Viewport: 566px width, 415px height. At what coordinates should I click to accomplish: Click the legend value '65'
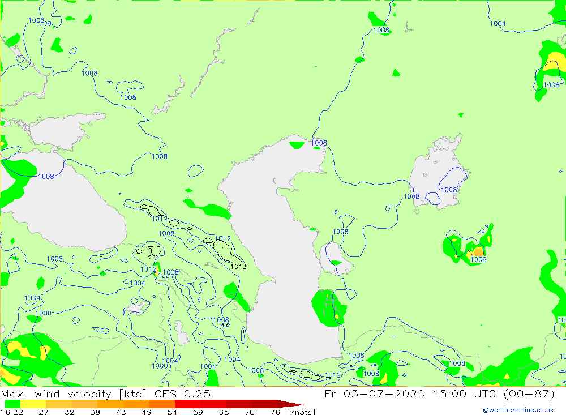224,412
